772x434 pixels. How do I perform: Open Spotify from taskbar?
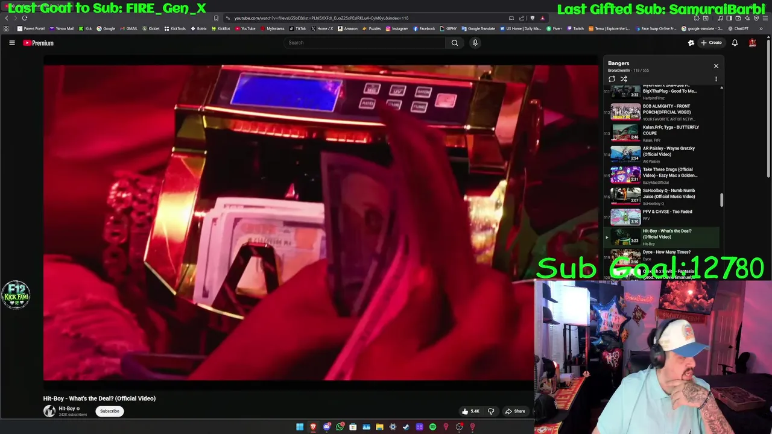tap(432, 427)
